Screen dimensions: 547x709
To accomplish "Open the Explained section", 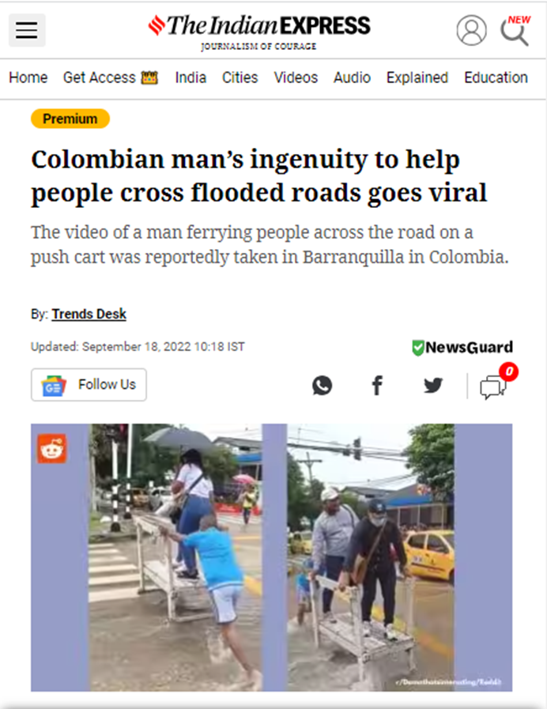I will click(417, 77).
